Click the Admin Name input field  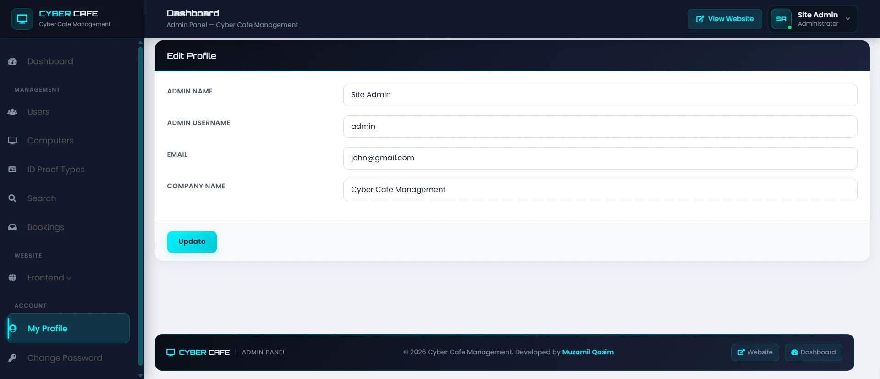point(600,95)
